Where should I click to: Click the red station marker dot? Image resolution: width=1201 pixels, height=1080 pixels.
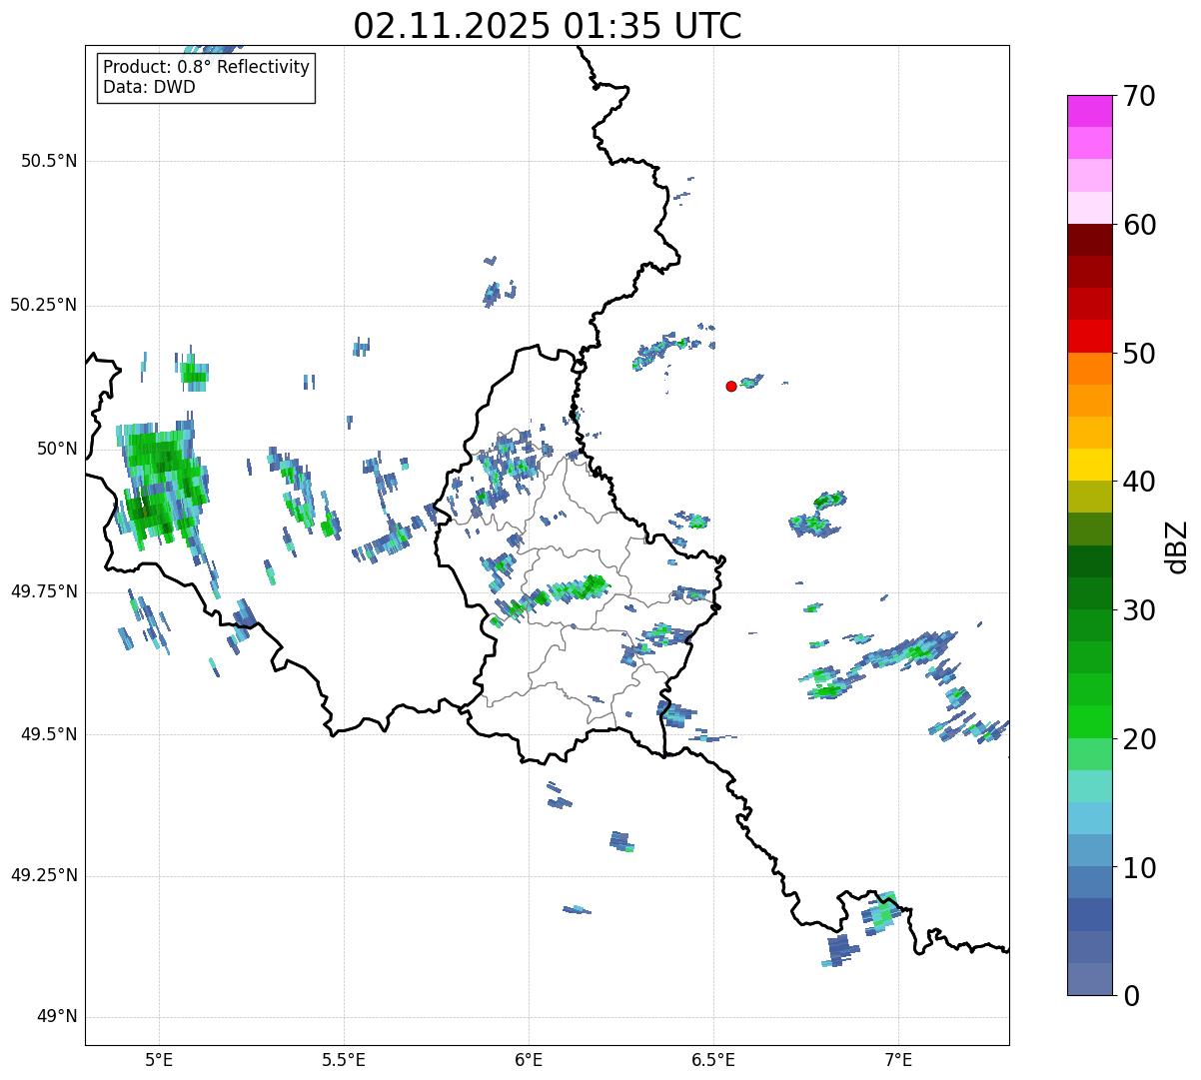tap(731, 386)
